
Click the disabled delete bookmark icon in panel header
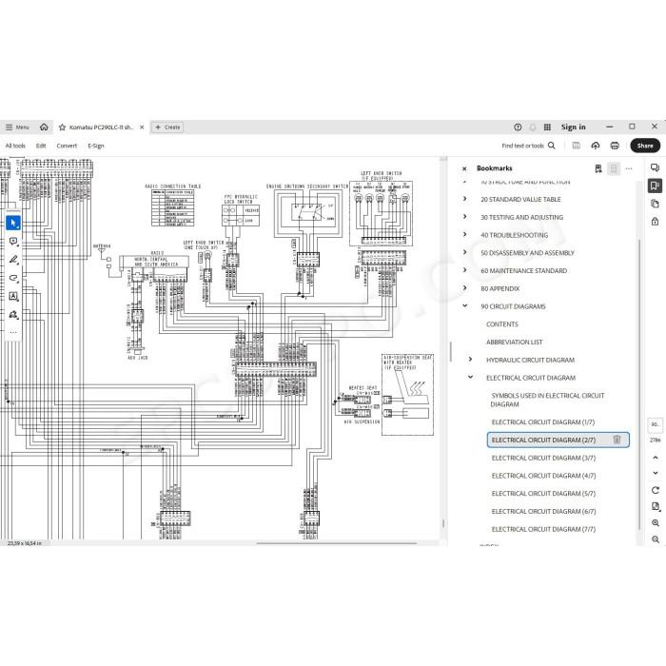tap(614, 168)
